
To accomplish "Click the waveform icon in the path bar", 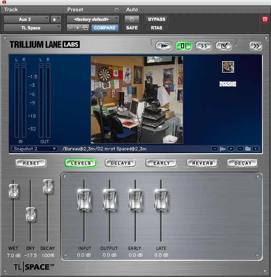I will tap(223, 149).
